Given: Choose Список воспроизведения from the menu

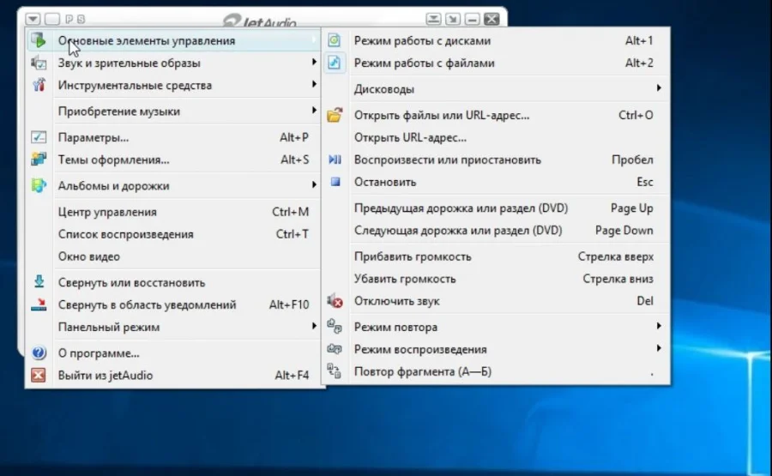Looking at the screenshot, I should pos(174,234).
